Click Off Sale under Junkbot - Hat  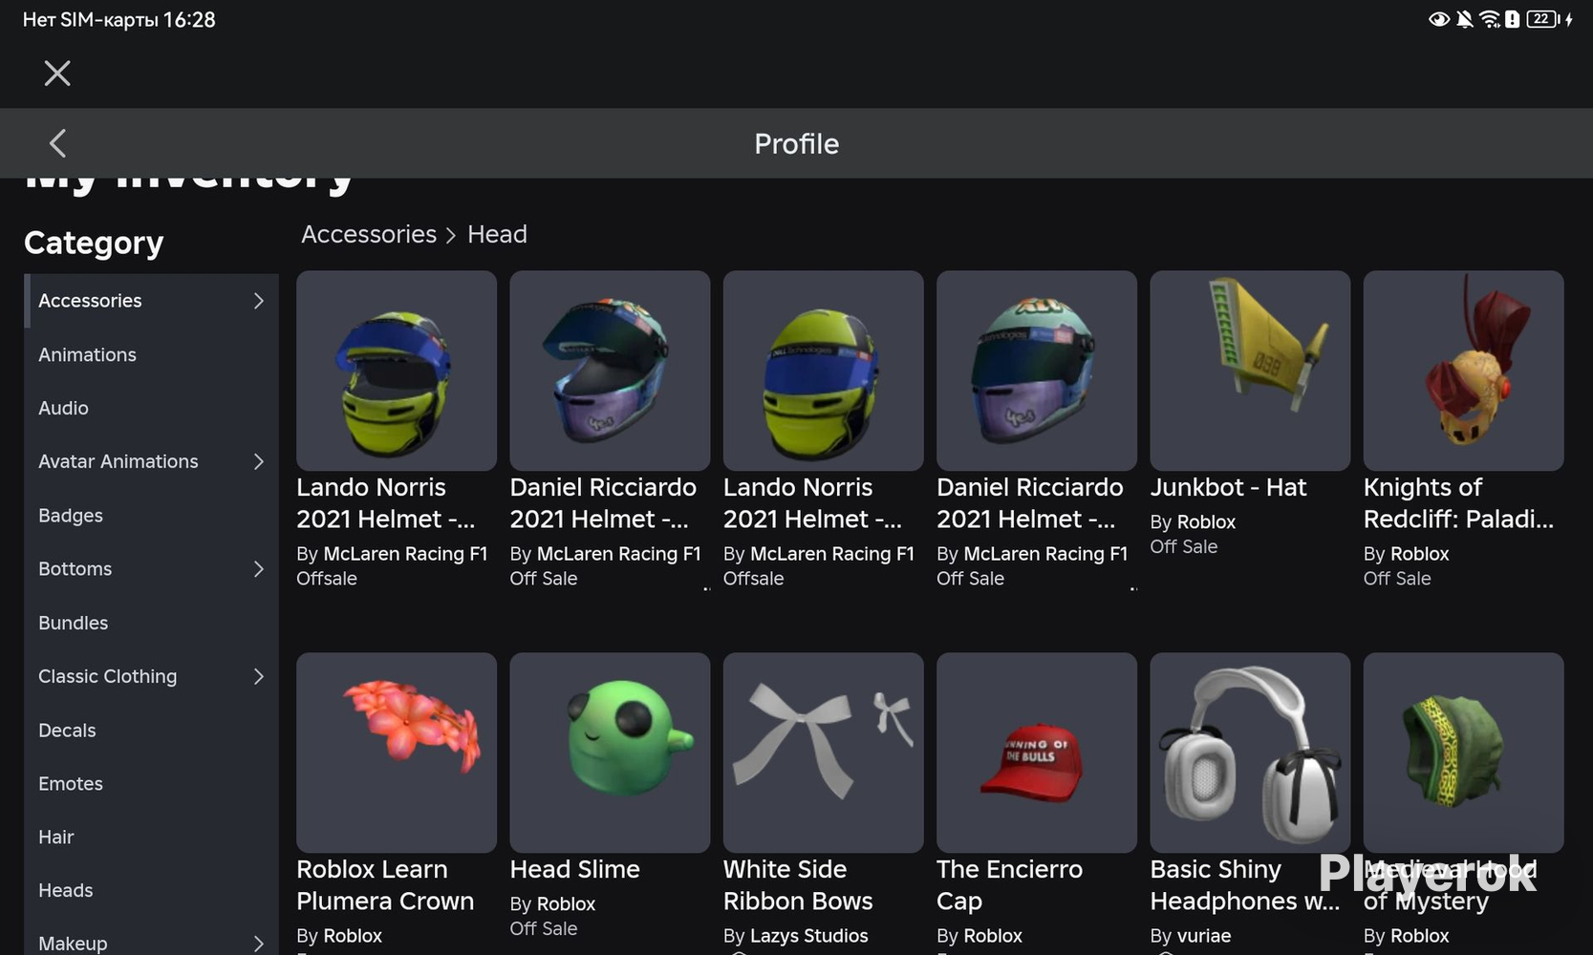point(1184,547)
